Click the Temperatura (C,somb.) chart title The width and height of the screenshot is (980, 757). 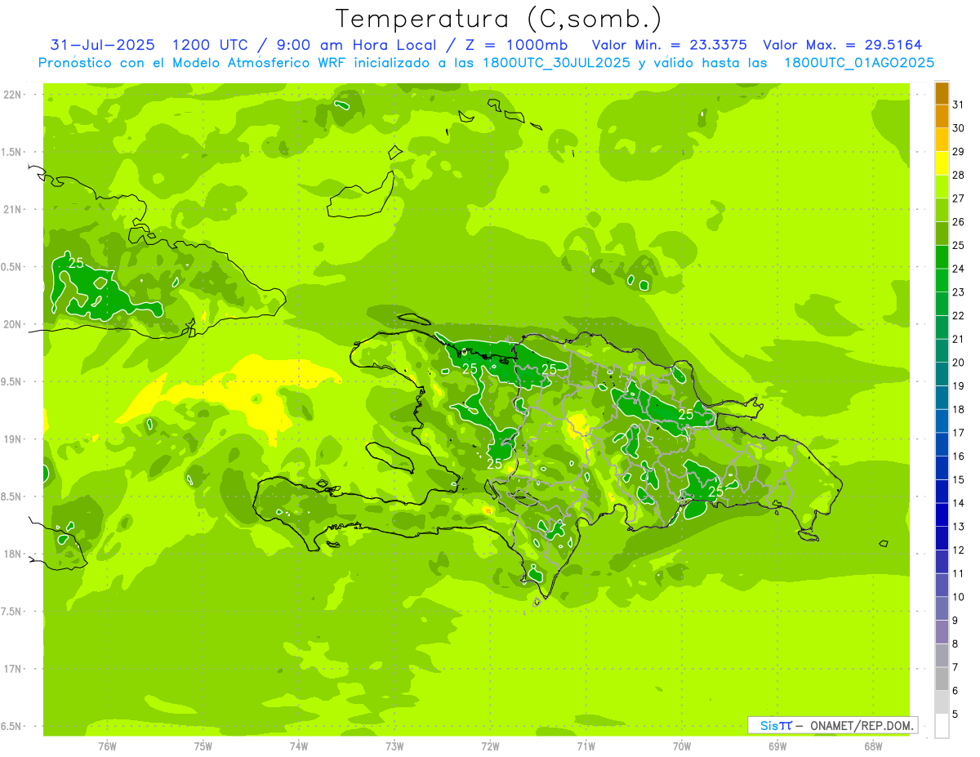[498, 18]
